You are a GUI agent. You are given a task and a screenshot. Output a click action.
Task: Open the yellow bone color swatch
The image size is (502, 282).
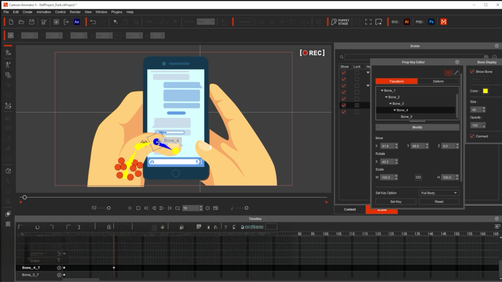point(485,91)
